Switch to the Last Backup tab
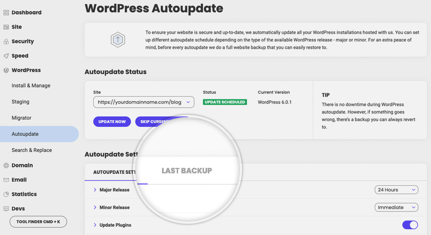The width and height of the screenshot is (431, 235). (x=186, y=171)
